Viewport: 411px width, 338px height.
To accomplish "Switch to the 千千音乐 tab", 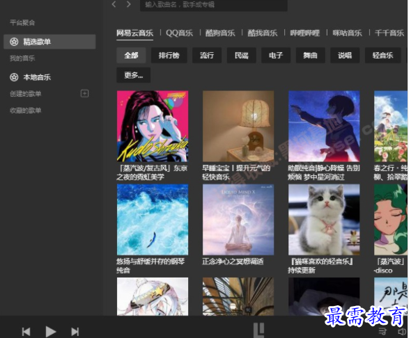I will pos(389,33).
